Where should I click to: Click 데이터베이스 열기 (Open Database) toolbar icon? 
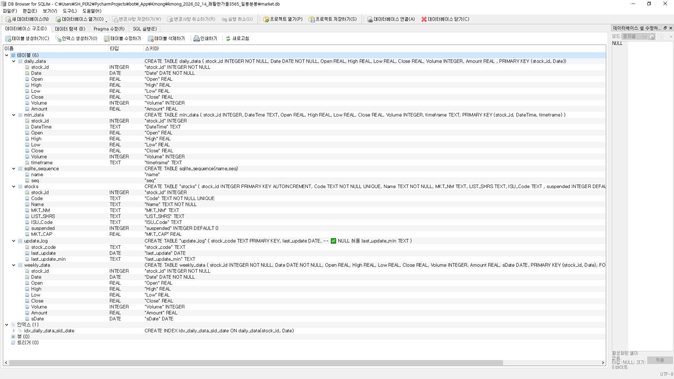[x=58, y=19]
